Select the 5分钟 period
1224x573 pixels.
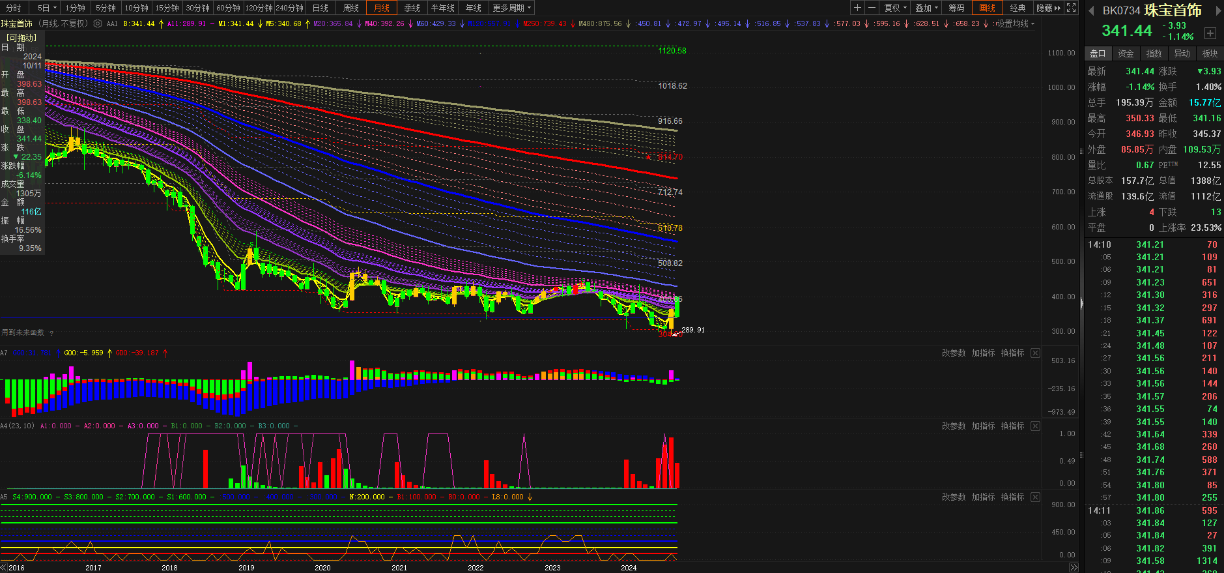tap(106, 8)
